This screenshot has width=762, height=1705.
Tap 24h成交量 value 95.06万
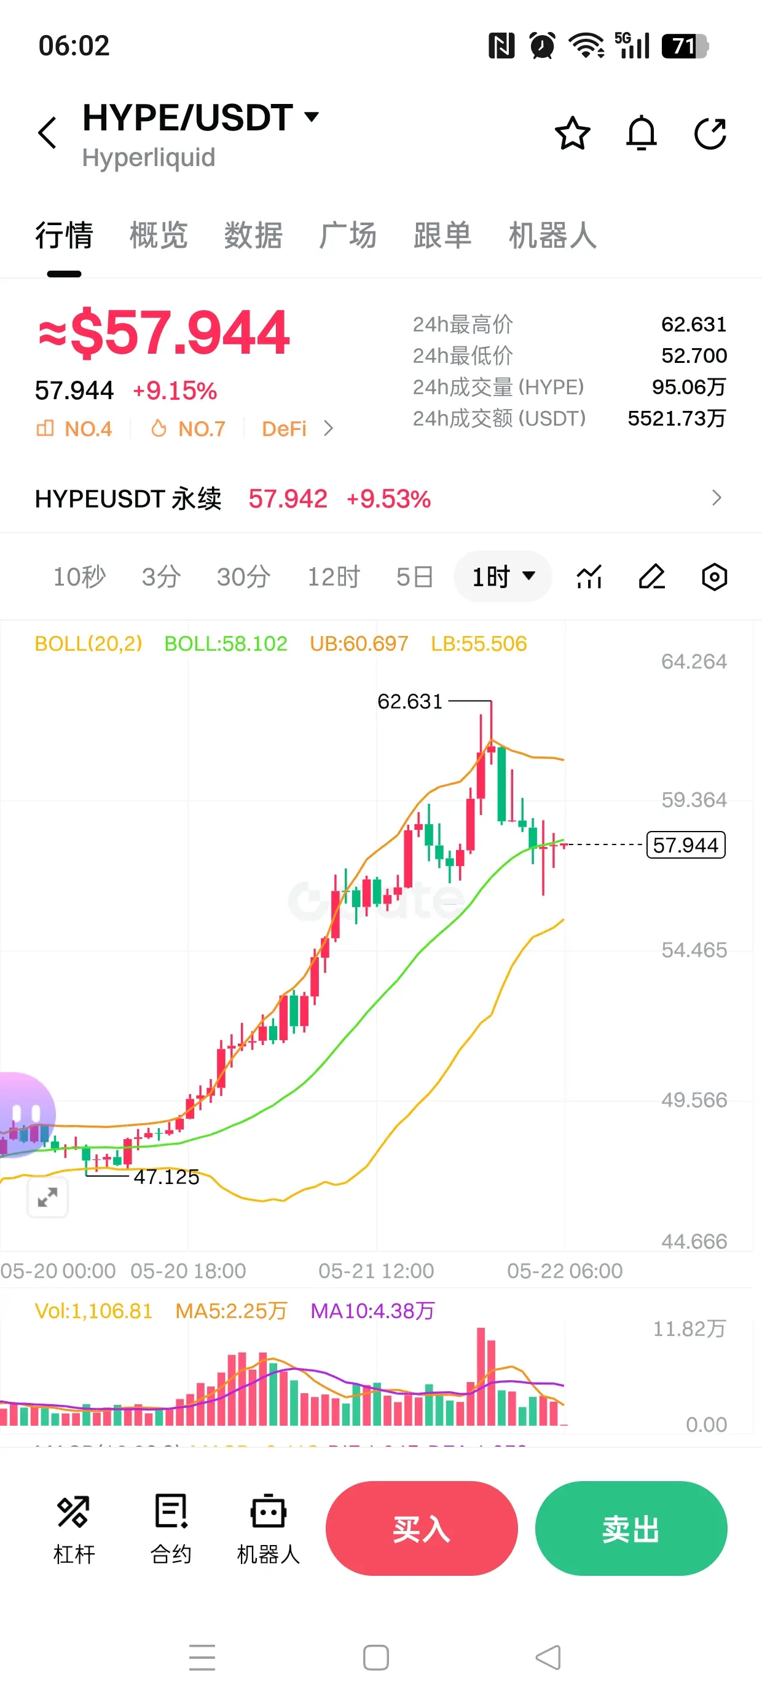pos(689,386)
